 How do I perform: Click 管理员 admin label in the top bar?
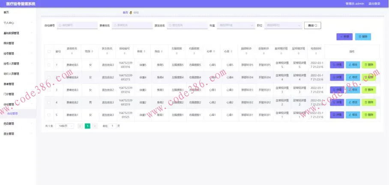point(355,4)
